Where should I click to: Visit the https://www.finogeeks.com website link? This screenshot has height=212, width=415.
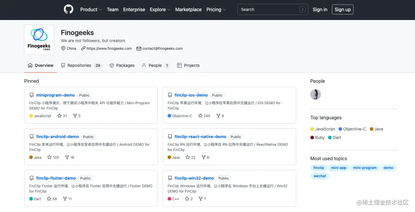[109, 48]
